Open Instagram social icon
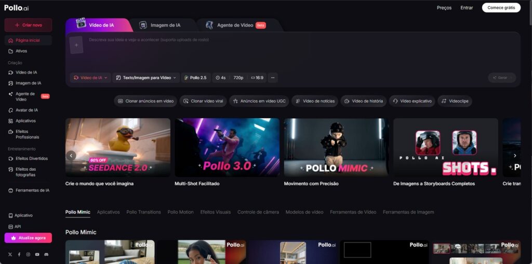Screen dimensions: 532x264 (x=28, y=255)
